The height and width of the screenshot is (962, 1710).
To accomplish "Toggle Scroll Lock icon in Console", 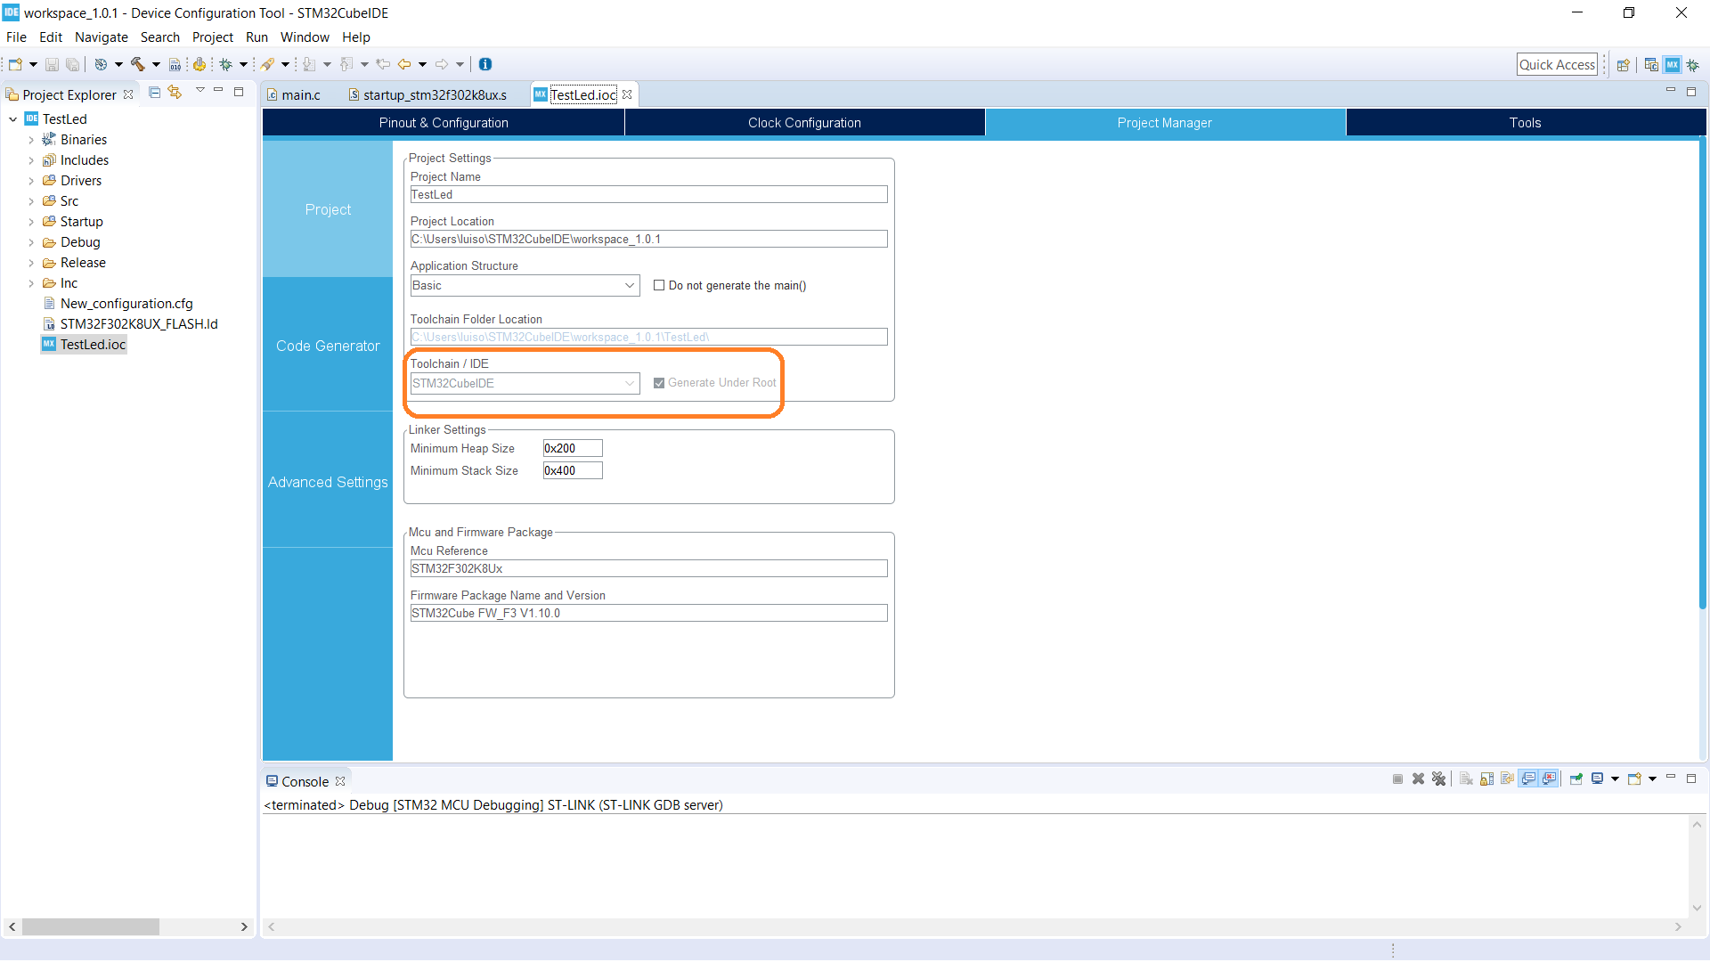I will [1486, 779].
